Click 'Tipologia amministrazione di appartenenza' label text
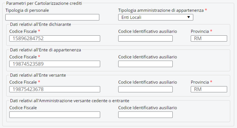Screen dimensions: 237x128 click(161, 10)
